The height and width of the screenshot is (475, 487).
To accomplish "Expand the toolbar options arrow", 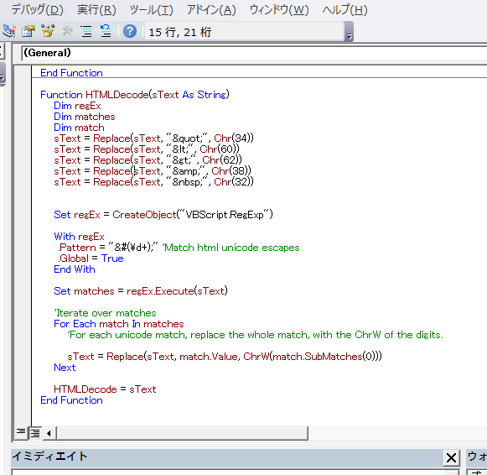I will pyautogui.click(x=349, y=32).
